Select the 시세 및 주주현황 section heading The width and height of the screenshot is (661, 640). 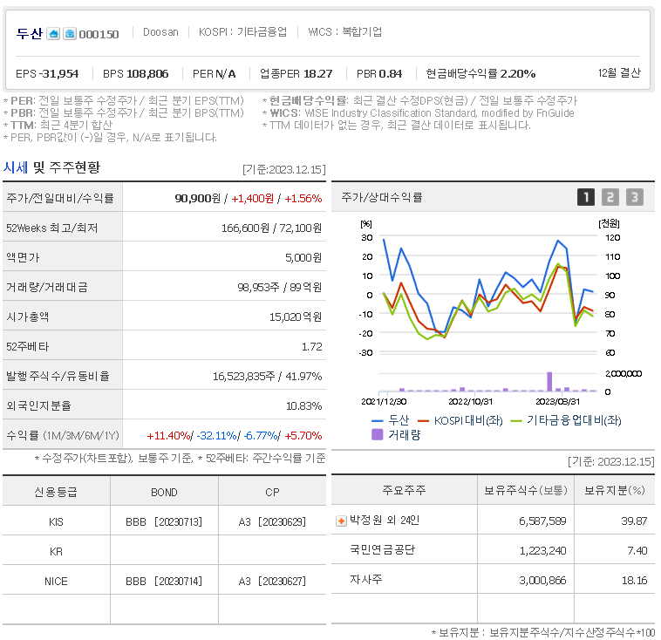click(x=51, y=167)
